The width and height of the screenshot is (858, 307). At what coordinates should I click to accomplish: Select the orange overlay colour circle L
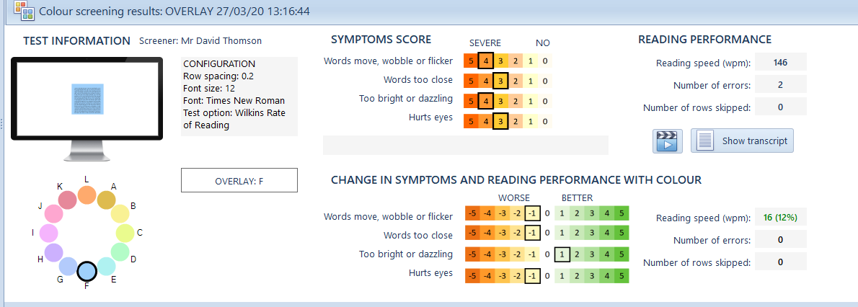pos(87,195)
